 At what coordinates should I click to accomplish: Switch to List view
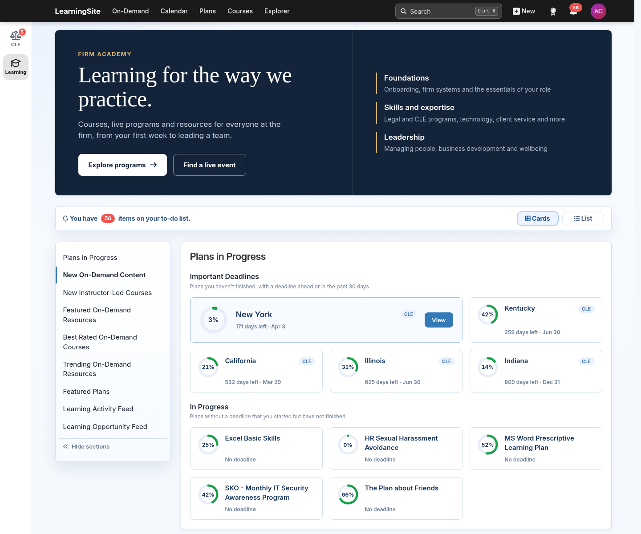583,218
